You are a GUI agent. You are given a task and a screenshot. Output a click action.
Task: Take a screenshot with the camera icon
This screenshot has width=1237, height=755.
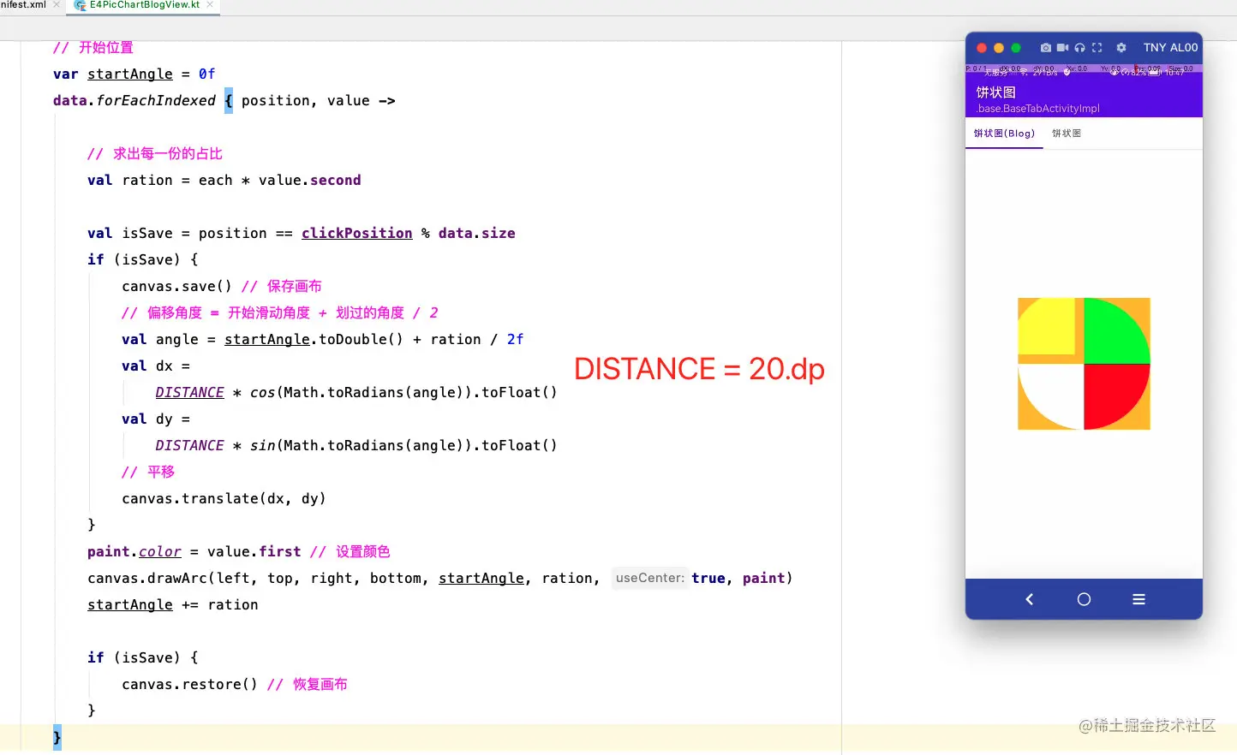point(1045,48)
